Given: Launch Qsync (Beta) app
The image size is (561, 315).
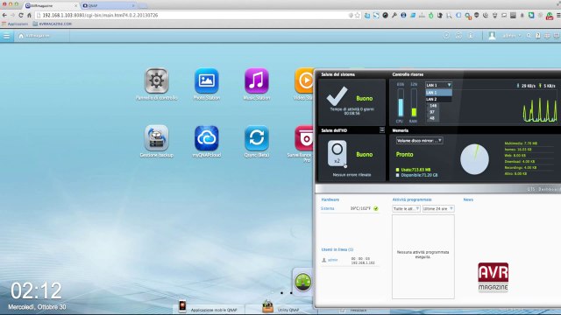Looking at the screenshot, I should pos(257,138).
